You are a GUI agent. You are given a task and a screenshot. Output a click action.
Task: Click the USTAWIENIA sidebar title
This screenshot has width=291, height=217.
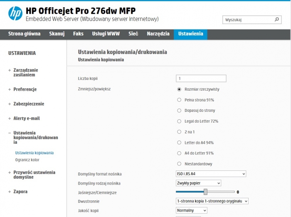(22, 53)
